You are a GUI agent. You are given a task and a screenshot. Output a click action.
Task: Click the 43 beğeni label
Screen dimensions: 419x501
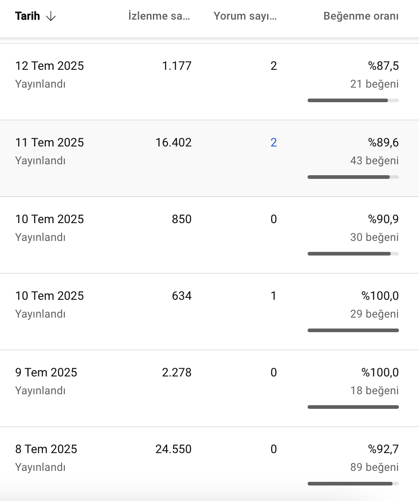pos(374,161)
